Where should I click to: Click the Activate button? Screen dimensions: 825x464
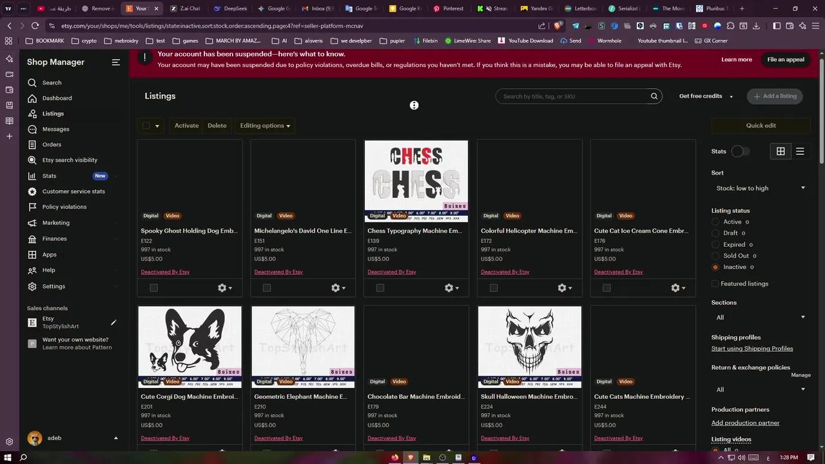(186, 126)
